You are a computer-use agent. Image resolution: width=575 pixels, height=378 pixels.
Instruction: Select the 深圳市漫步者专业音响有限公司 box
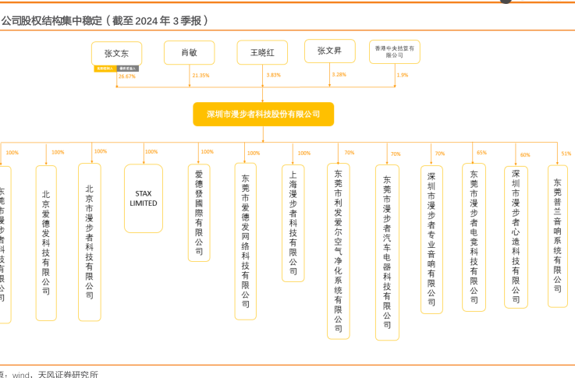pos(431,239)
